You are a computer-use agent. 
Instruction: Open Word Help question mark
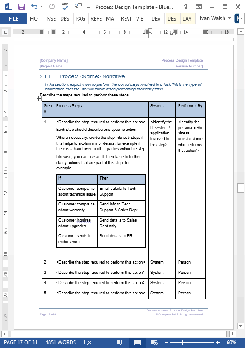click(186, 7)
